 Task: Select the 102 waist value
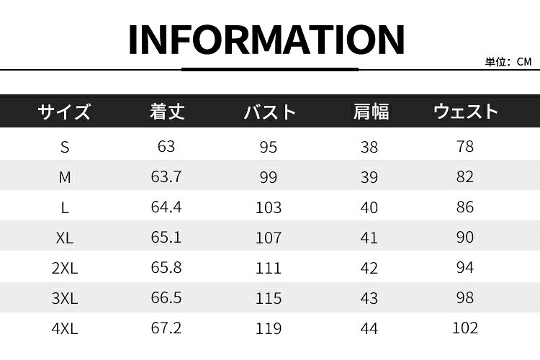point(465,328)
